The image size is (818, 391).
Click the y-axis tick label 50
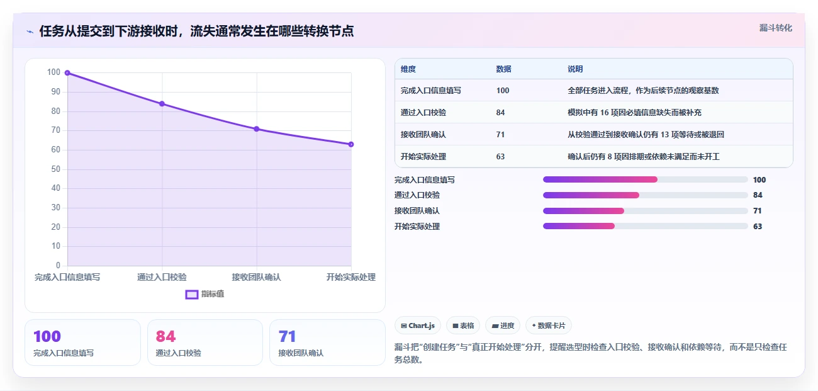pos(55,169)
